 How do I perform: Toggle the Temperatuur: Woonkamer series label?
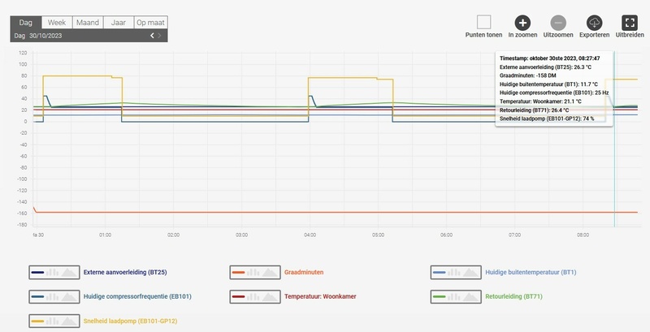[320, 296]
